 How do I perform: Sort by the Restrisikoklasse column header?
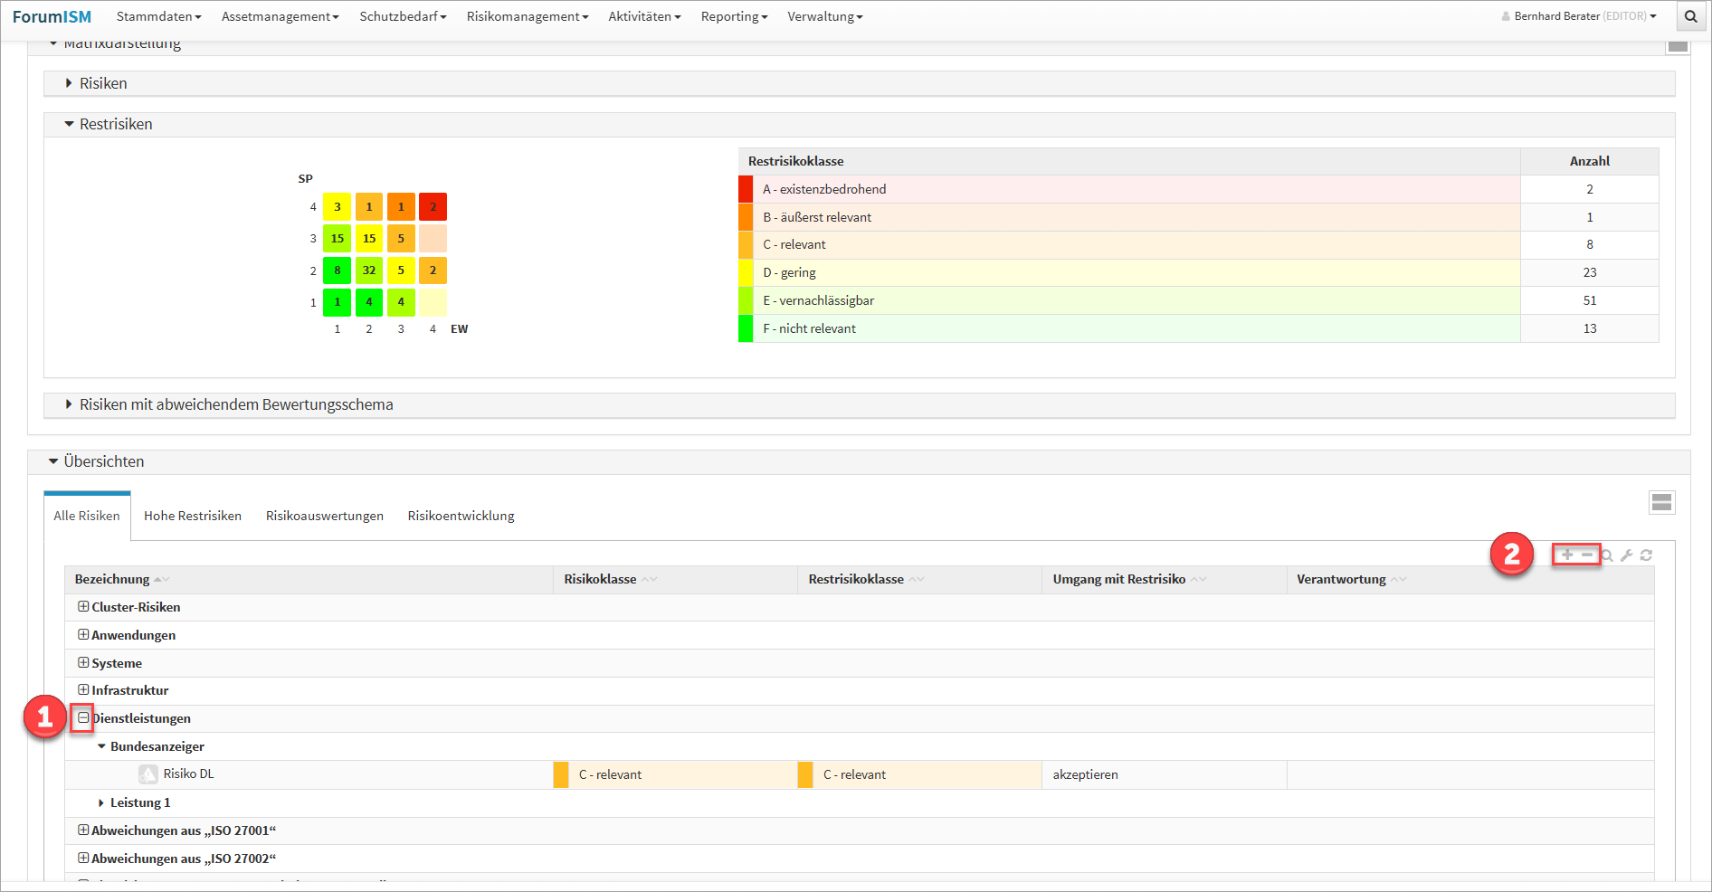[x=856, y=579]
